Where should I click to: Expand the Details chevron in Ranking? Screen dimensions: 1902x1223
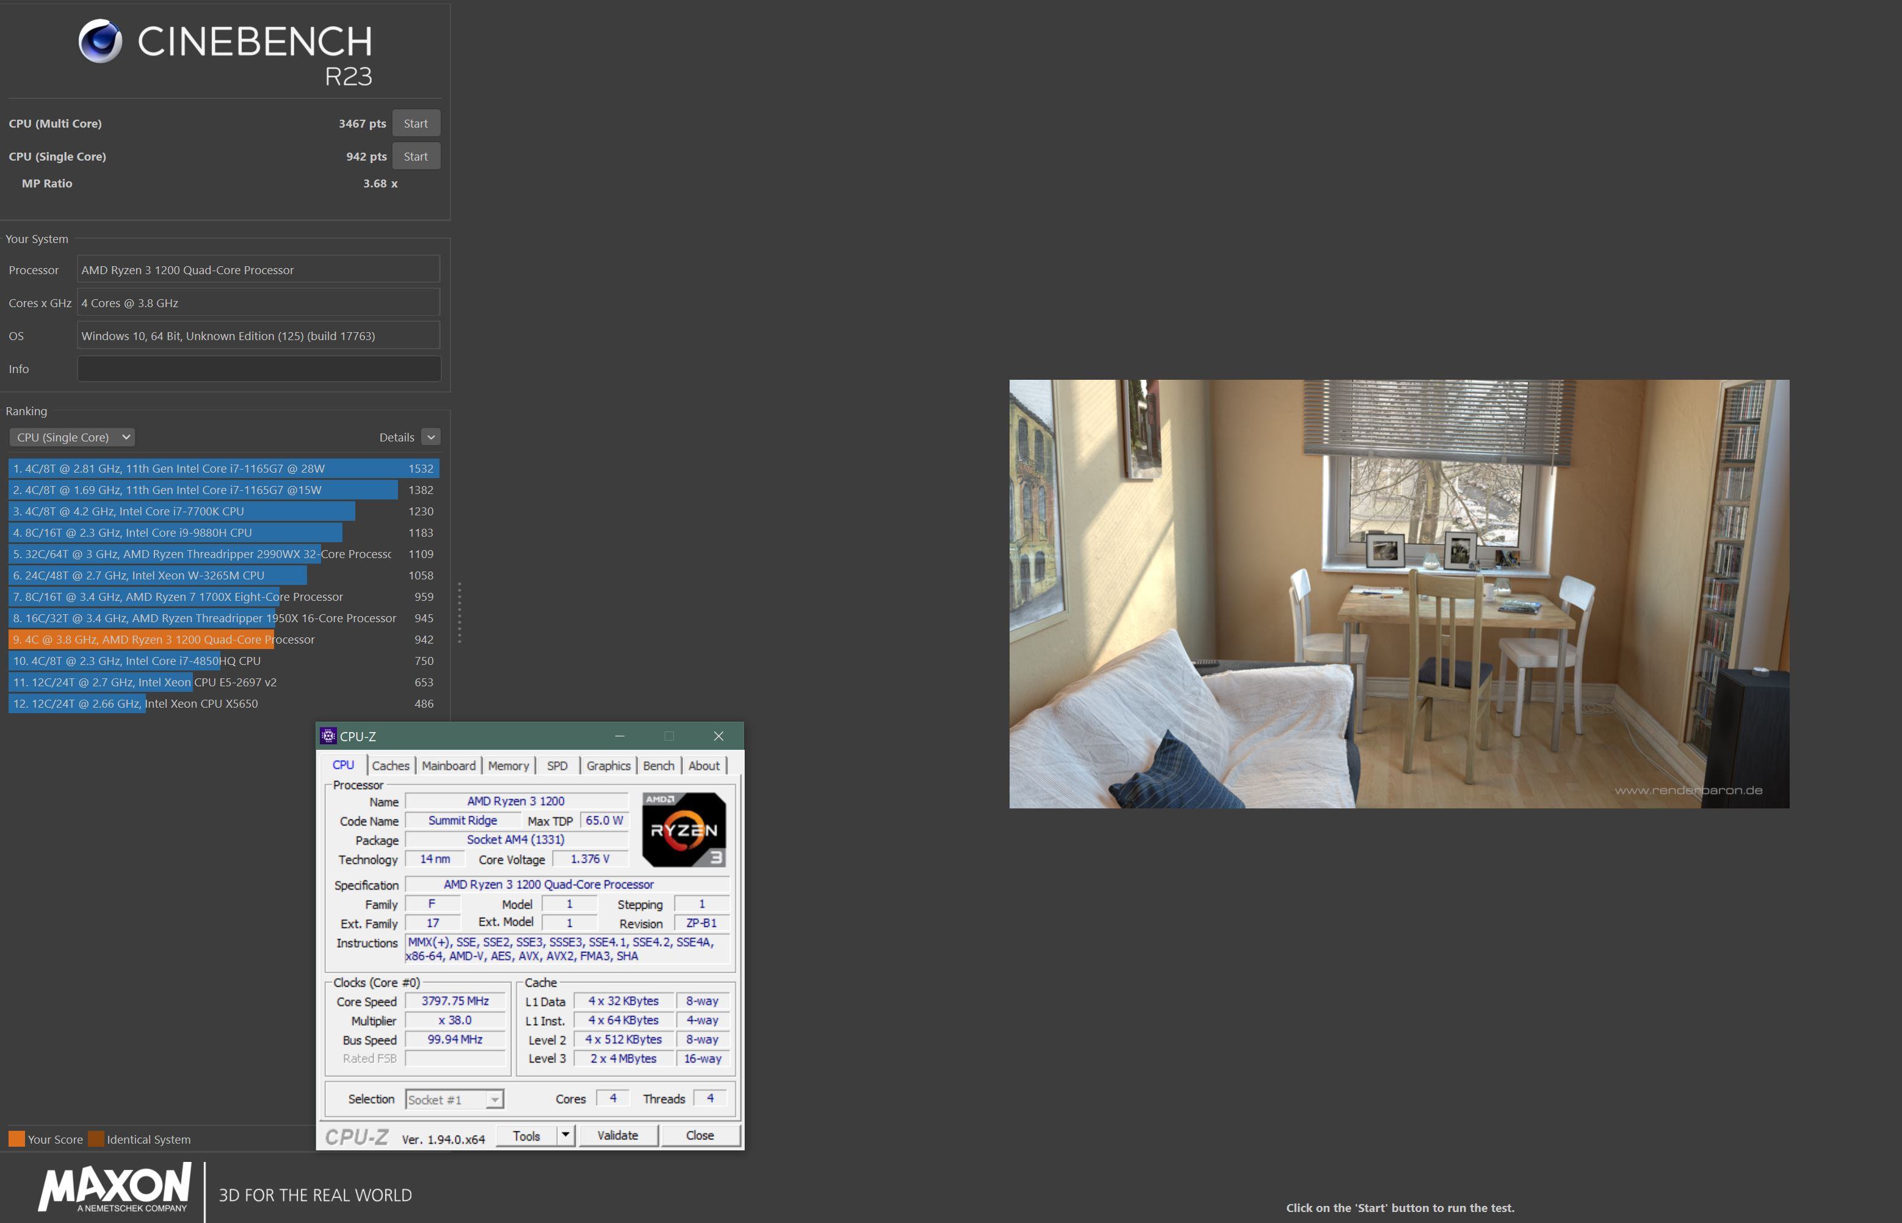pyautogui.click(x=431, y=437)
